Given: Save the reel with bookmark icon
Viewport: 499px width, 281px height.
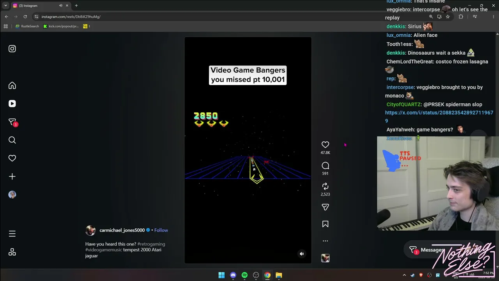Looking at the screenshot, I should click(x=325, y=224).
